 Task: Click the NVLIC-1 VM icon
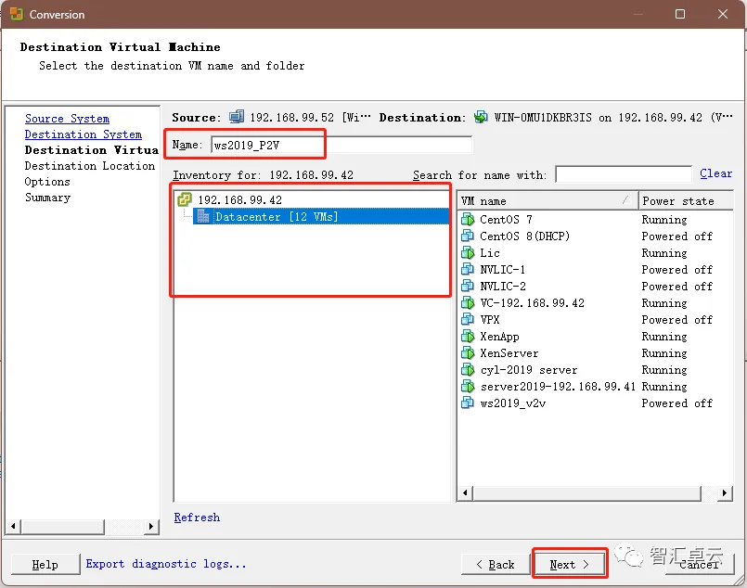[468, 270]
